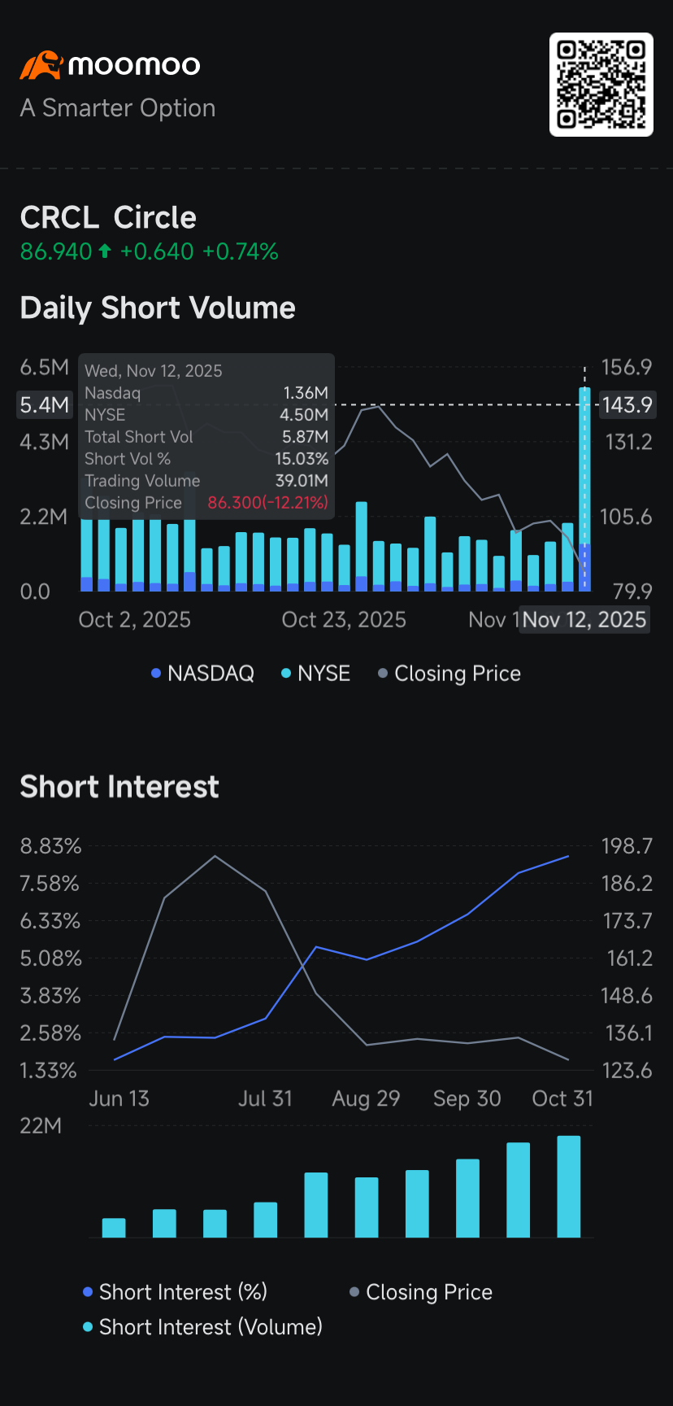Toggle Closing Price legend under Daily Short Volume

tap(449, 674)
